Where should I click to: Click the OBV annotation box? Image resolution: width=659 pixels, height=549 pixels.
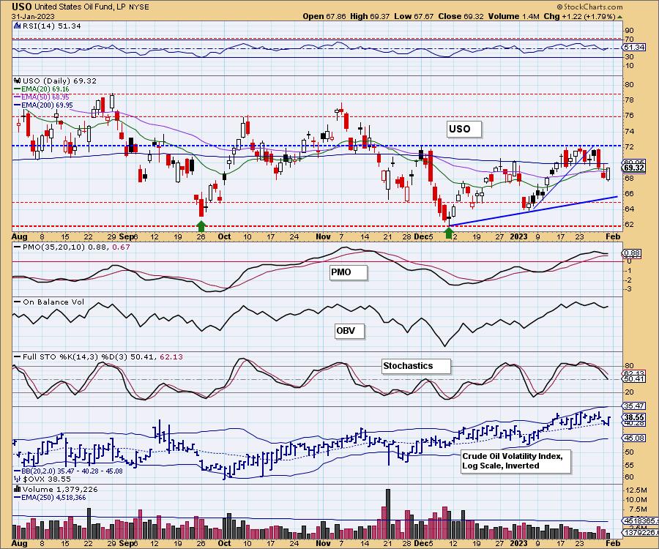pos(349,331)
